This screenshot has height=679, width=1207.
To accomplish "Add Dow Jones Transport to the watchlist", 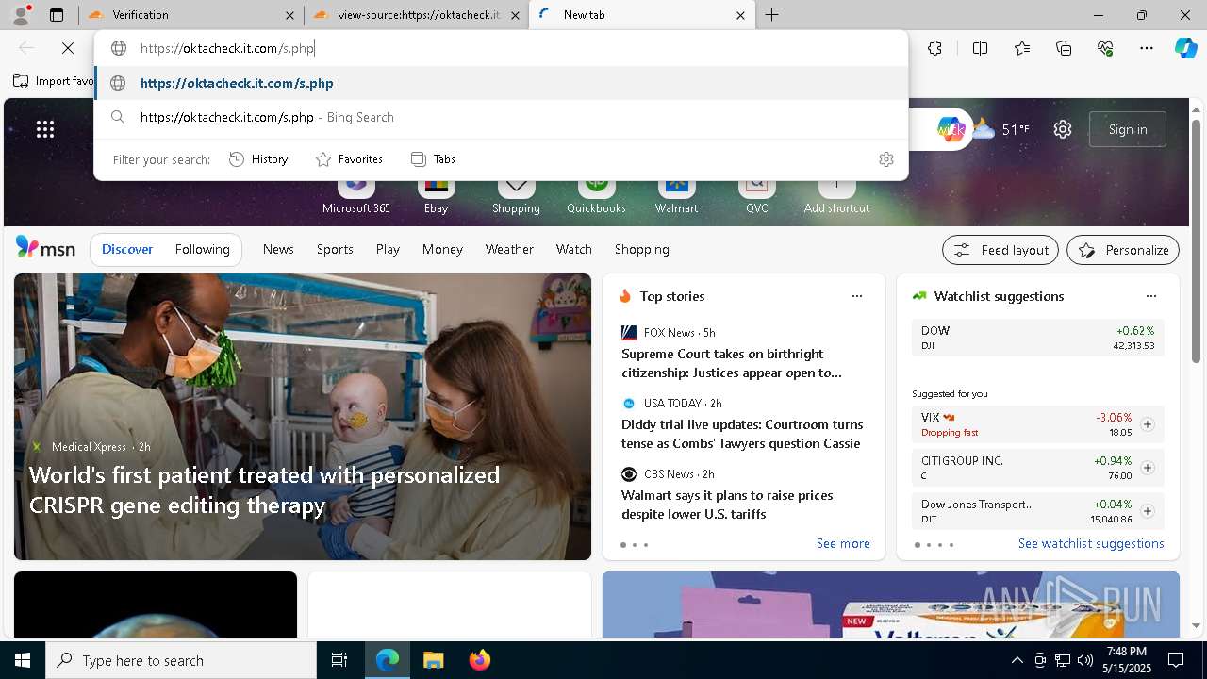I will click(x=1148, y=511).
